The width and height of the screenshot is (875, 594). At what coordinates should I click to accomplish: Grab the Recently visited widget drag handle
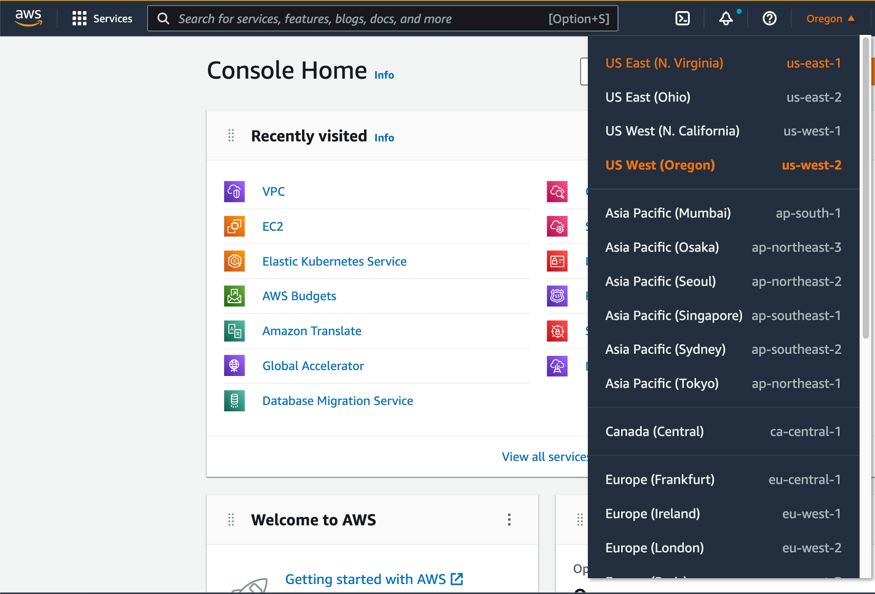231,136
